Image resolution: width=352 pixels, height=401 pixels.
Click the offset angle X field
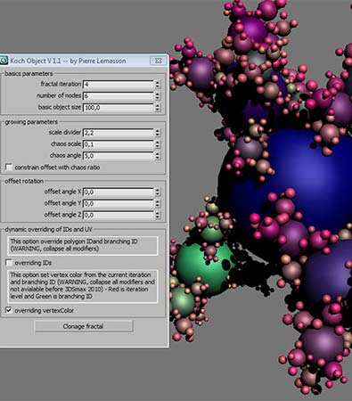coord(119,192)
